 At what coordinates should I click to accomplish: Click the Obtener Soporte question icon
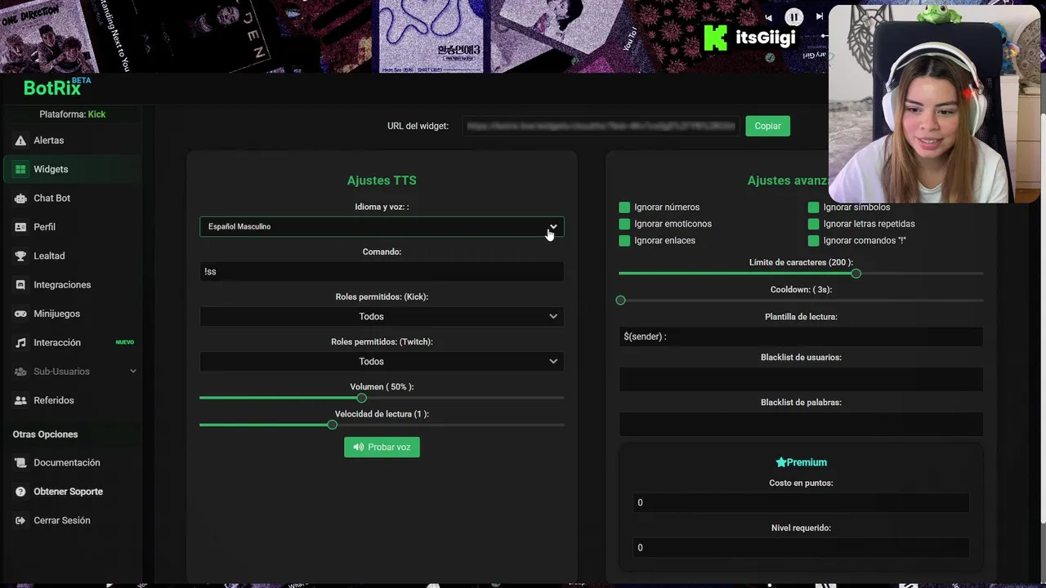point(20,492)
